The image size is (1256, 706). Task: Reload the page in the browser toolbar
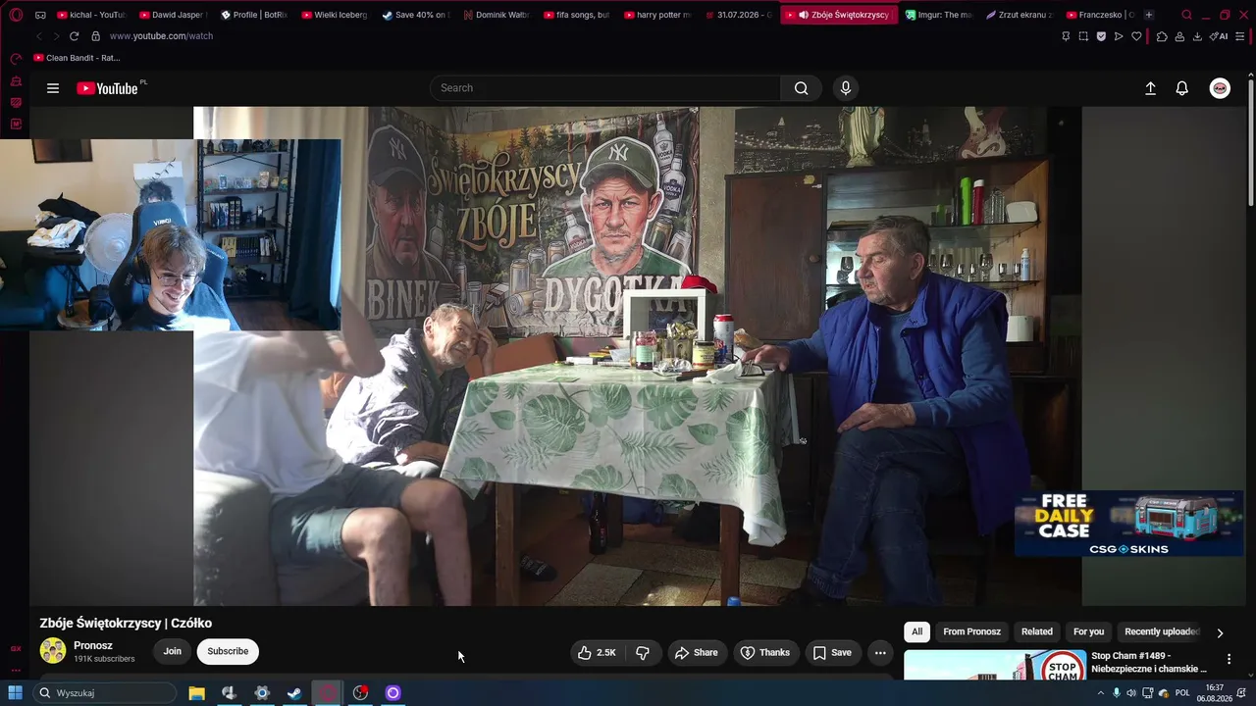[74, 36]
